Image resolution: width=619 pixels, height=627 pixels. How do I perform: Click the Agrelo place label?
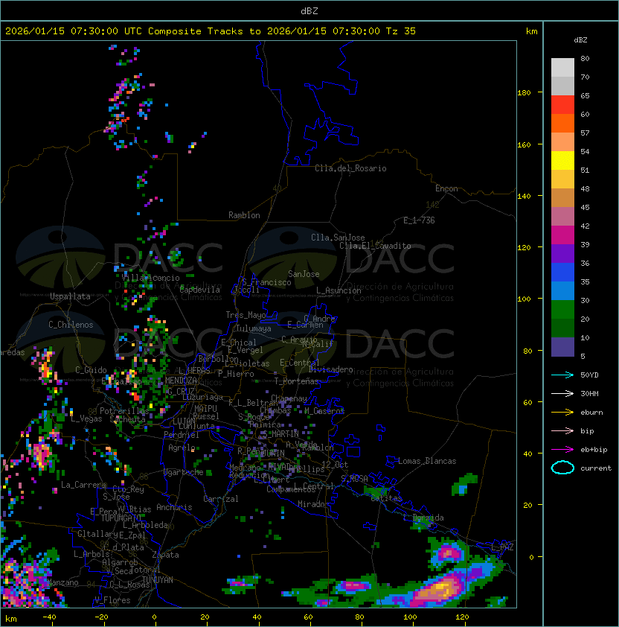click(182, 448)
